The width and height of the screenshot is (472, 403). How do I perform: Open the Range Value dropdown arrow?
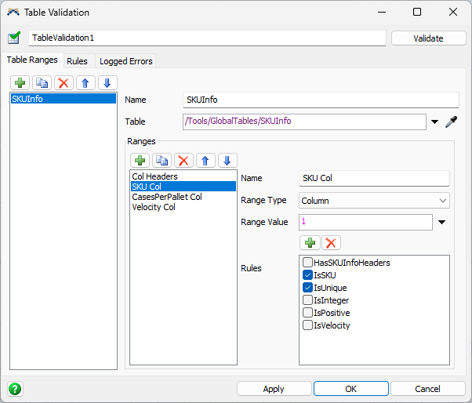(x=441, y=223)
